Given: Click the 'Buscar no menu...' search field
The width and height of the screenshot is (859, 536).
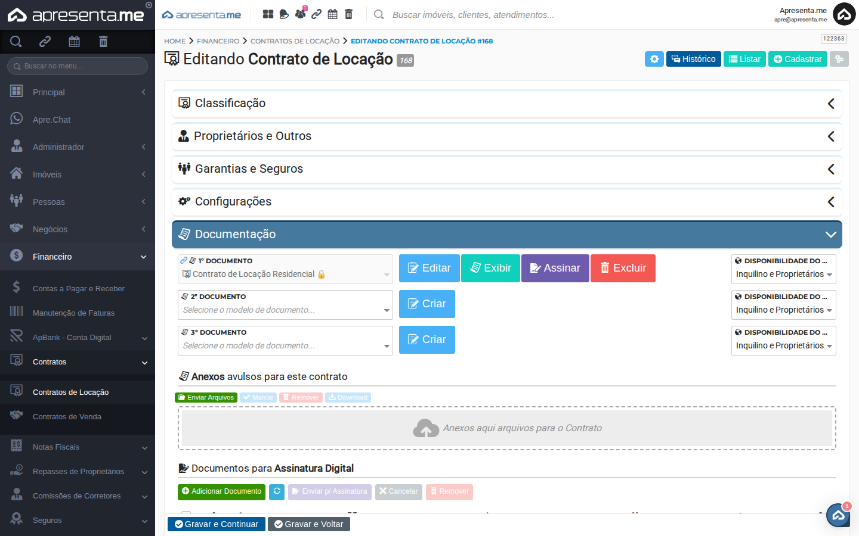Looking at the screenshot, I should pos(76,66).
